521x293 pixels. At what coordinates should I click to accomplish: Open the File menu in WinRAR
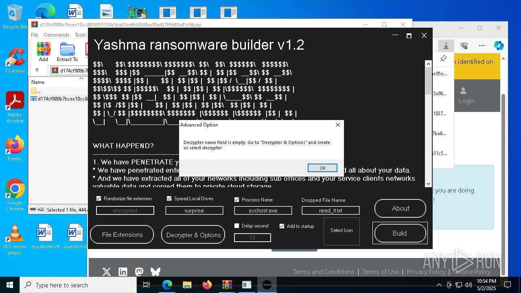click(35, 35)
